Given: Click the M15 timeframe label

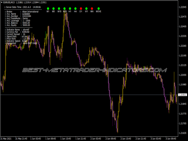Looking at the screenshot, I should [x=59, y=11].
